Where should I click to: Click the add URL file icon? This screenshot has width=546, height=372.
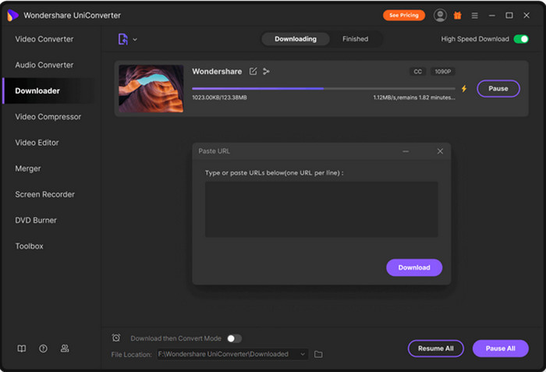pos(123,39)
